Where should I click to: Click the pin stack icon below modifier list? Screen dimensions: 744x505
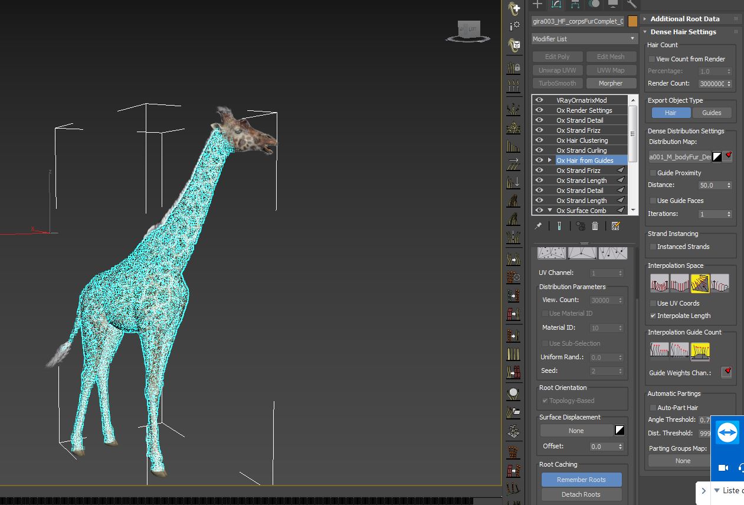(x=538, y=226)
